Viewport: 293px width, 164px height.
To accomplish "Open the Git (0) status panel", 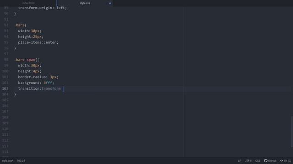I will 285,161.
